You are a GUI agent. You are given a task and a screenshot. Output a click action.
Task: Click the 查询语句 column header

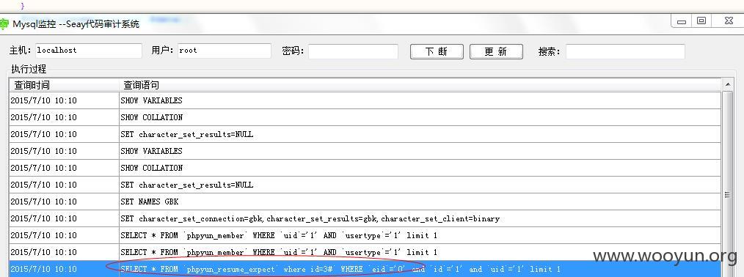(420, 85)
